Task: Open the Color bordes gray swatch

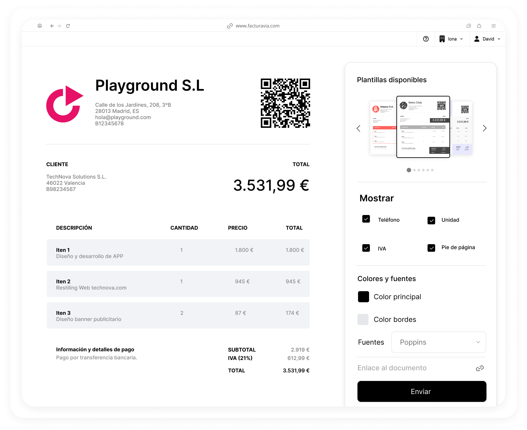Action: click(363, 320)
